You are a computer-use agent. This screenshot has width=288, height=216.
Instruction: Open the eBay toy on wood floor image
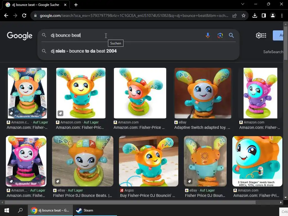click(x=83, y=161)
